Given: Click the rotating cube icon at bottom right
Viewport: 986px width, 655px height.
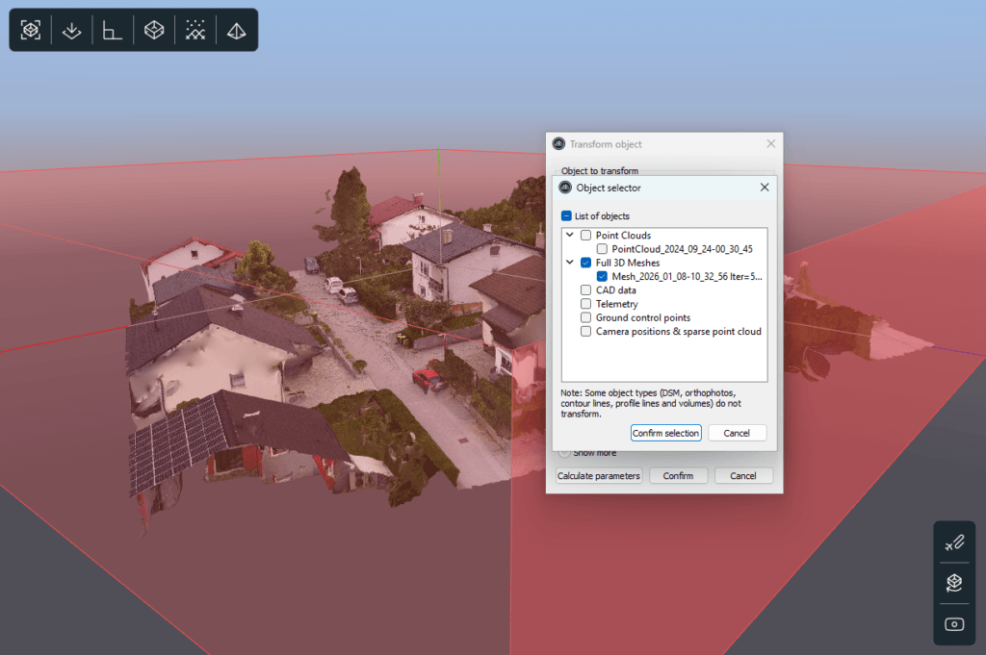Looking at the screenshot, I should click(954, 583).
